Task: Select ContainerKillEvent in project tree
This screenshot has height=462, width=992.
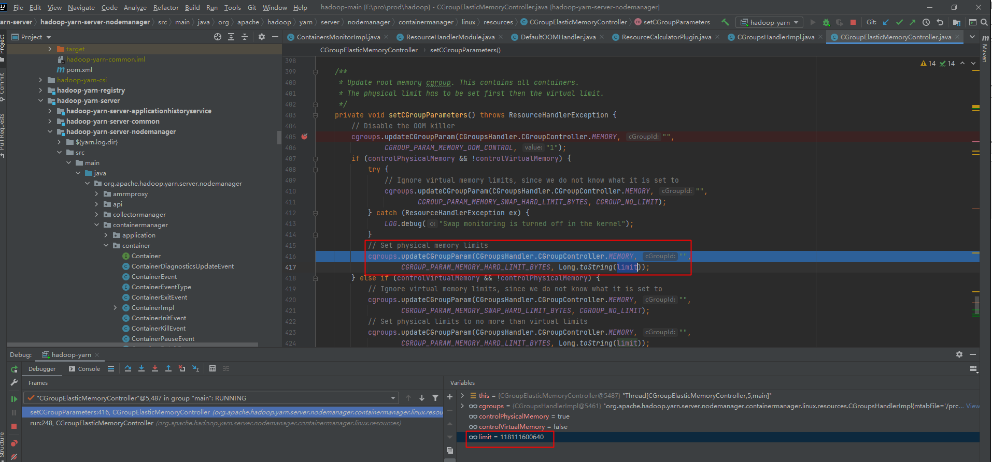Action: (x=159, y=329)
